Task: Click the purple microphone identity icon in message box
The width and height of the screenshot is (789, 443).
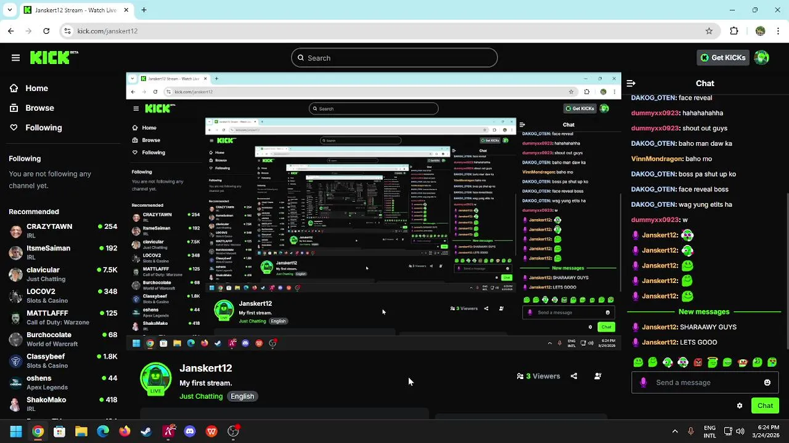Action: (x=643, y=383)
